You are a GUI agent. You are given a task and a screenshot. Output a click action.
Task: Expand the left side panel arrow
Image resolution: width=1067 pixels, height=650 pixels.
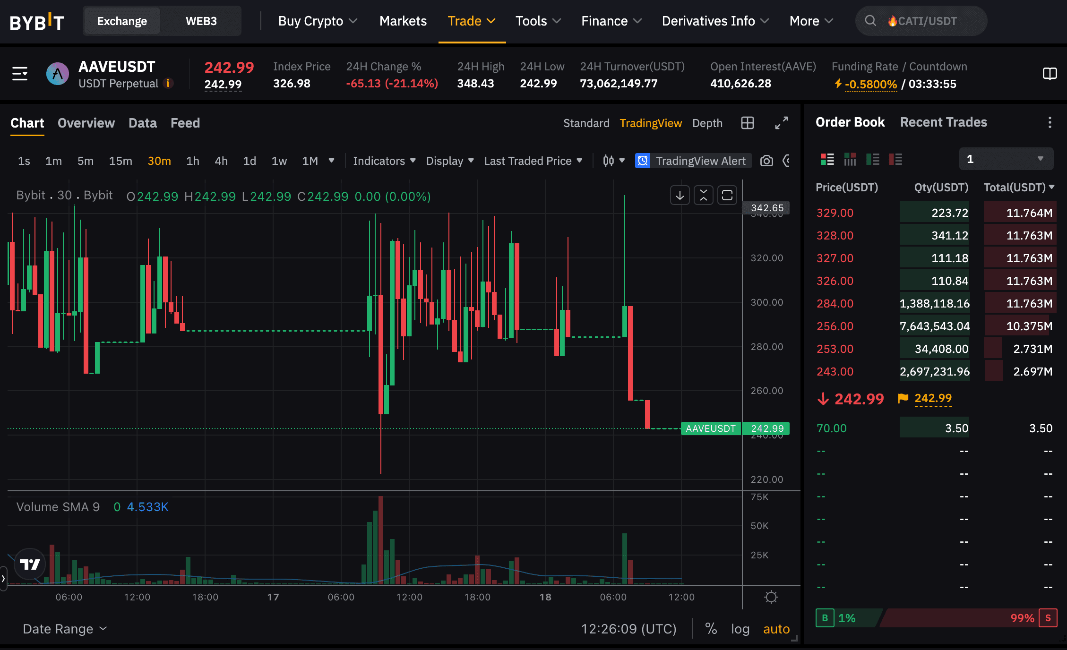[3, 578]
